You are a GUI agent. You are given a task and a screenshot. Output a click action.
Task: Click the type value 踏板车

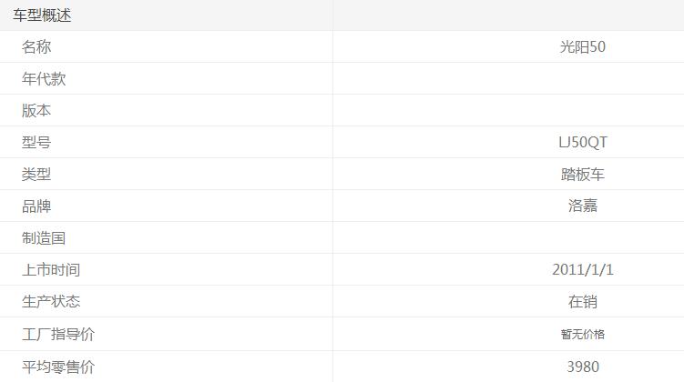coord(582,175)
